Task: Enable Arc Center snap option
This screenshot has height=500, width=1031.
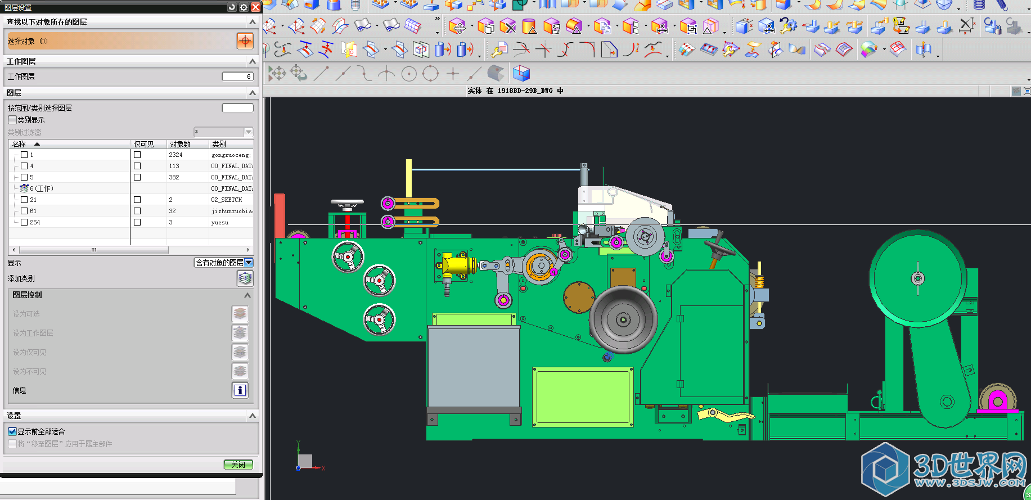Action: [x=409, y=74]
